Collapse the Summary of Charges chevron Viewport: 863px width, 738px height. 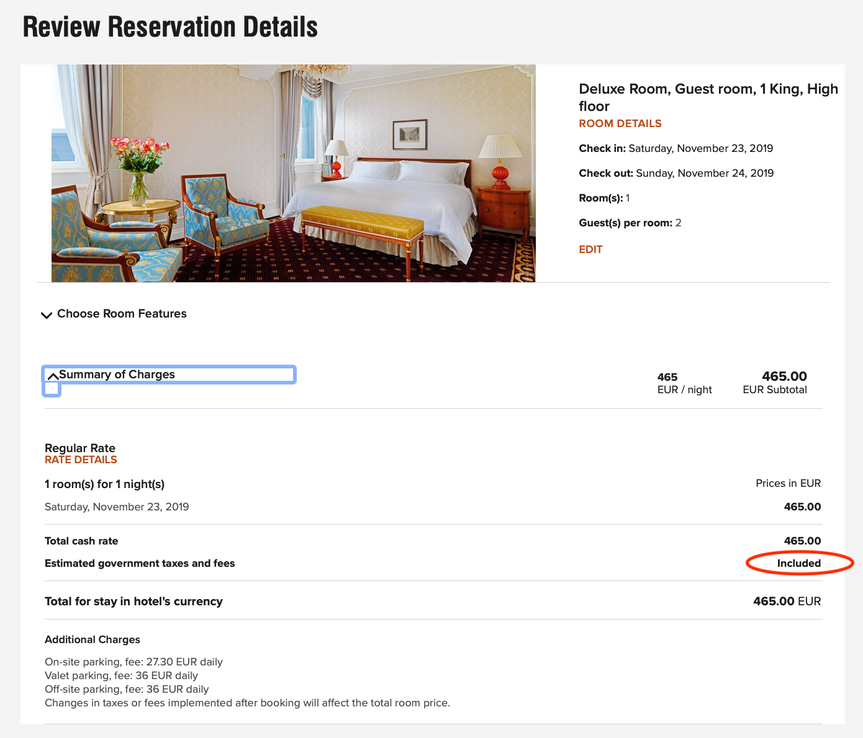(53, 376)
